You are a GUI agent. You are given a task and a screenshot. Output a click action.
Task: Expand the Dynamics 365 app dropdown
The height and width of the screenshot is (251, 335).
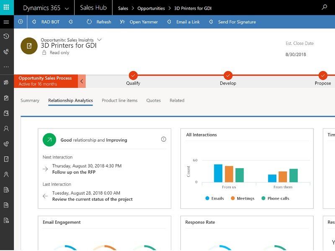click(x=67, y=8)
